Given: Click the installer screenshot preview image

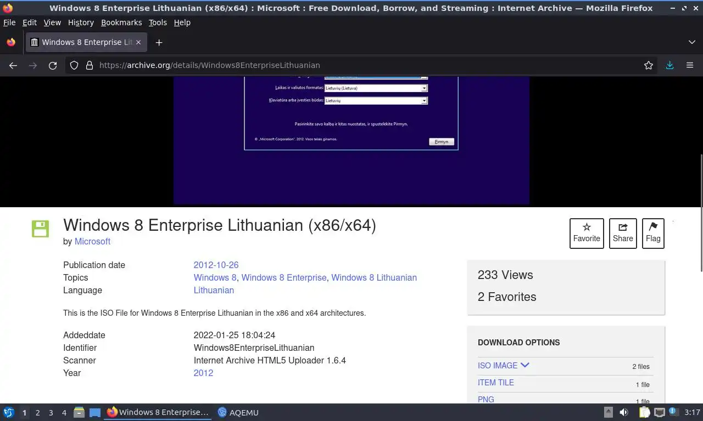Looking at the screenshot, I should (x=351, y=140).
